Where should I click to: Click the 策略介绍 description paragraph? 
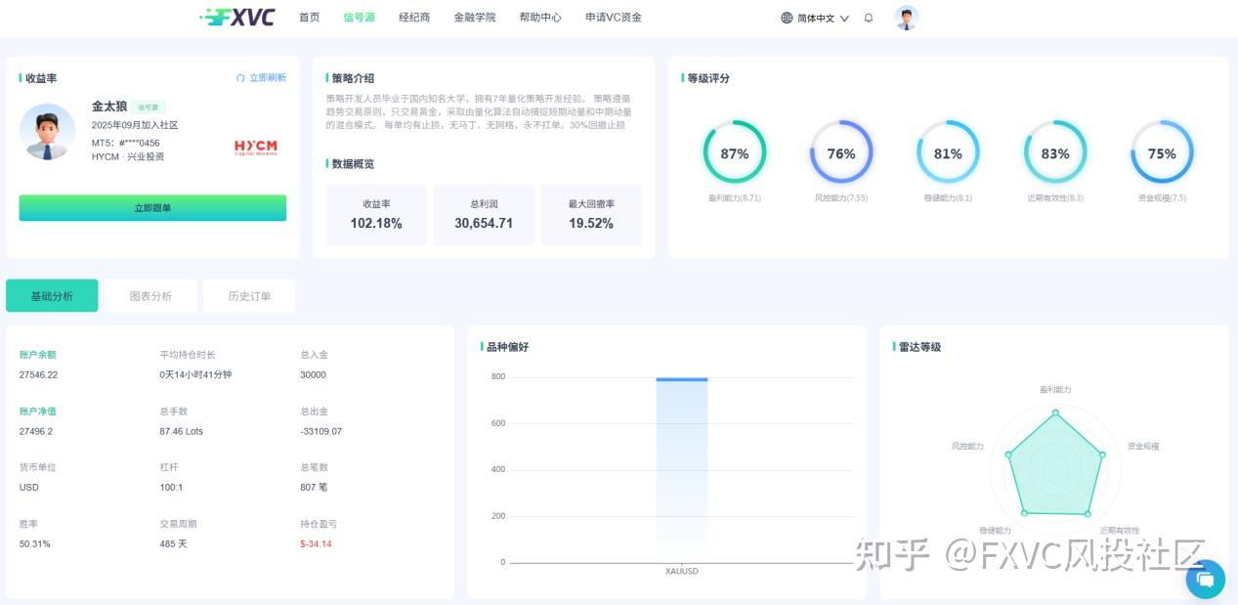479,111
